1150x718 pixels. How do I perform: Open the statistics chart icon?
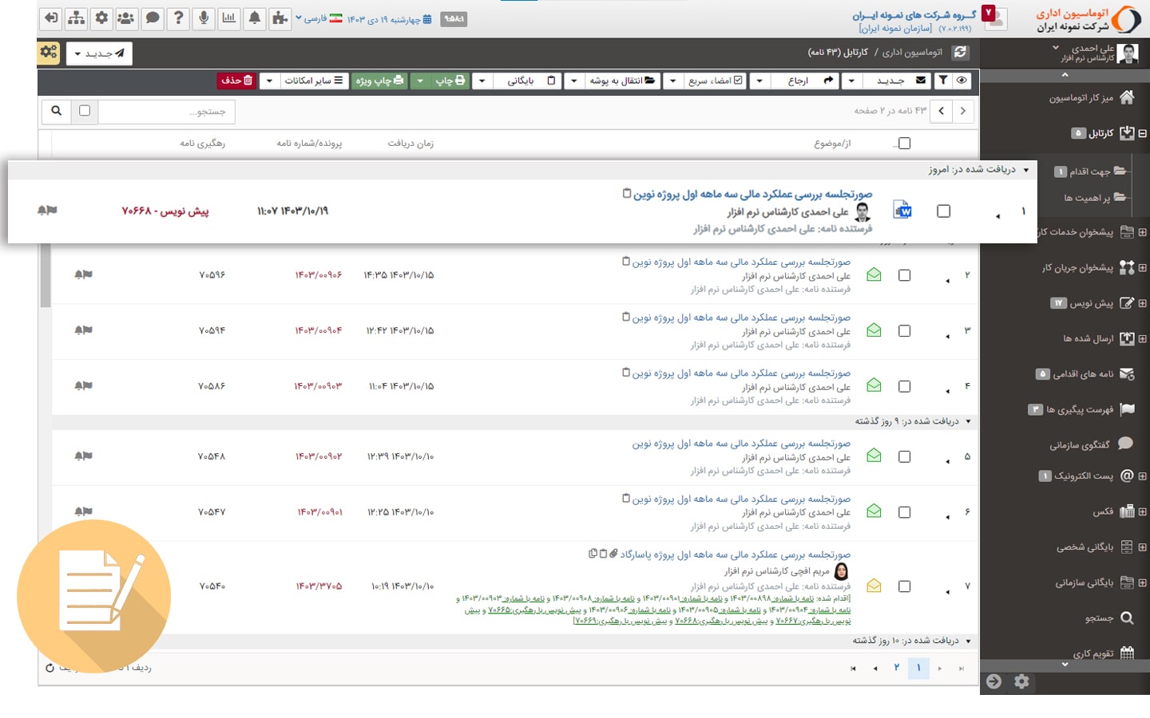tap(229, 18)
